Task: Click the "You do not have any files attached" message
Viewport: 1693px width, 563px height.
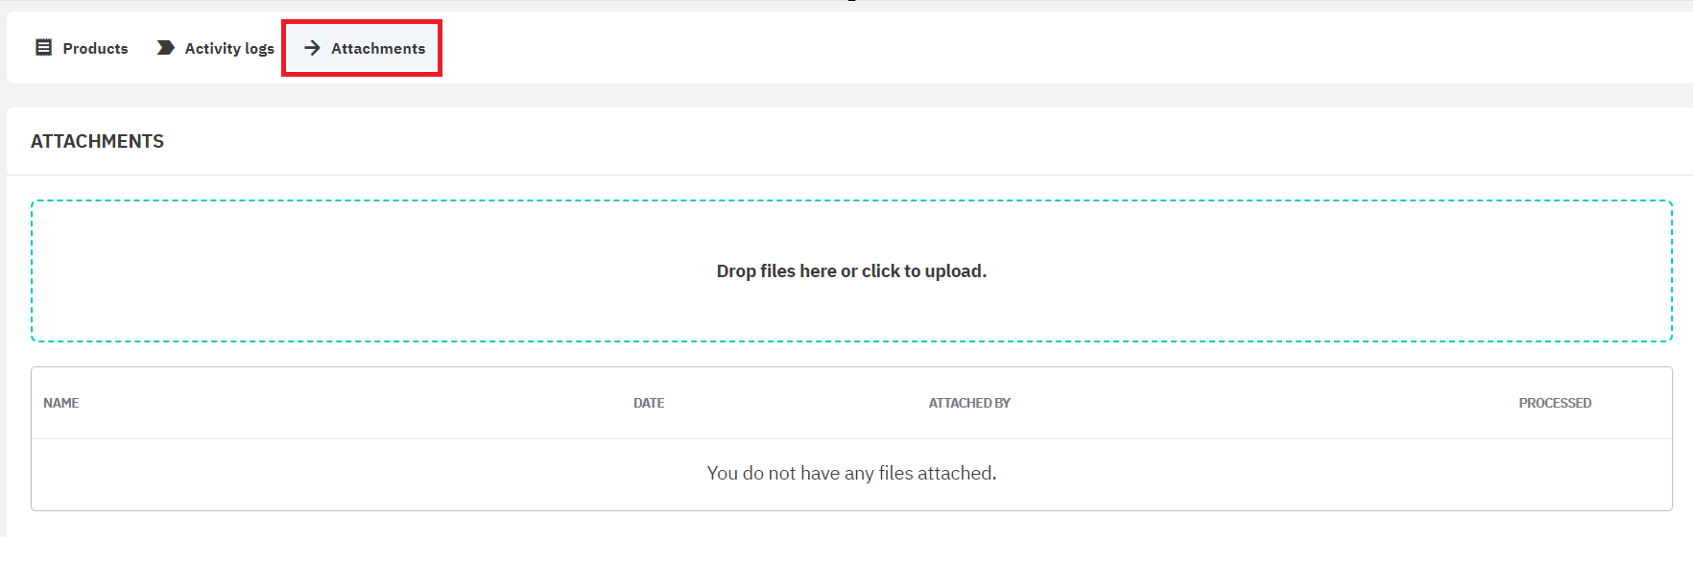Action: [x=851, y=473]
